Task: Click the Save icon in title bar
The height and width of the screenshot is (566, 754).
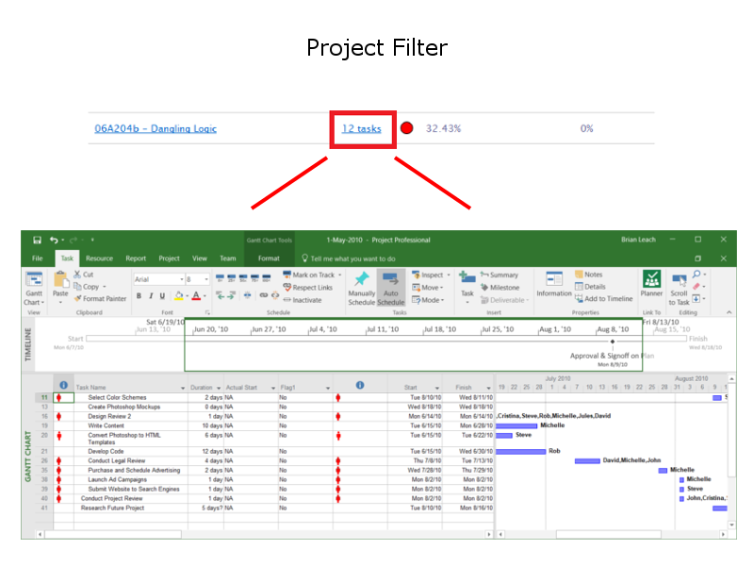Action: (x=37, y=241)
